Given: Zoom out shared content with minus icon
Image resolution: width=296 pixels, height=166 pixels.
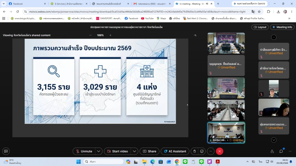Looking at the screenshot, I should point(90,35).
